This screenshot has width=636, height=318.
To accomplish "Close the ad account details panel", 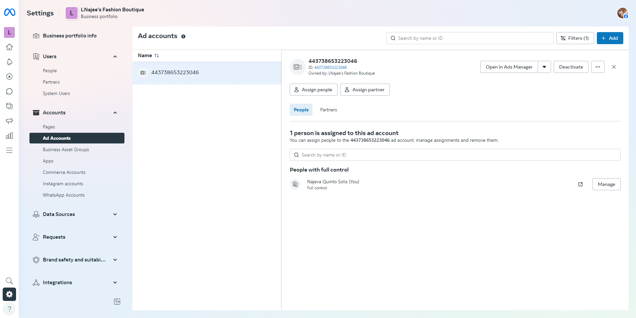I will pos(614,67).
